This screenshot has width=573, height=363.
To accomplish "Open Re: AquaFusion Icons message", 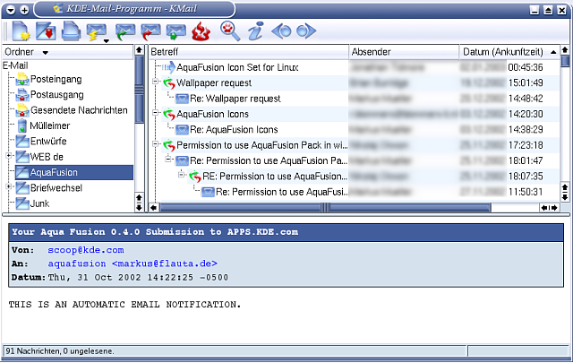I will pos(234,130).
